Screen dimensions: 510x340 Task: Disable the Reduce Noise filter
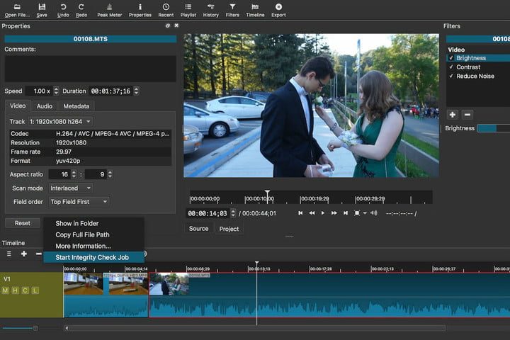click(x=451, y=76)
